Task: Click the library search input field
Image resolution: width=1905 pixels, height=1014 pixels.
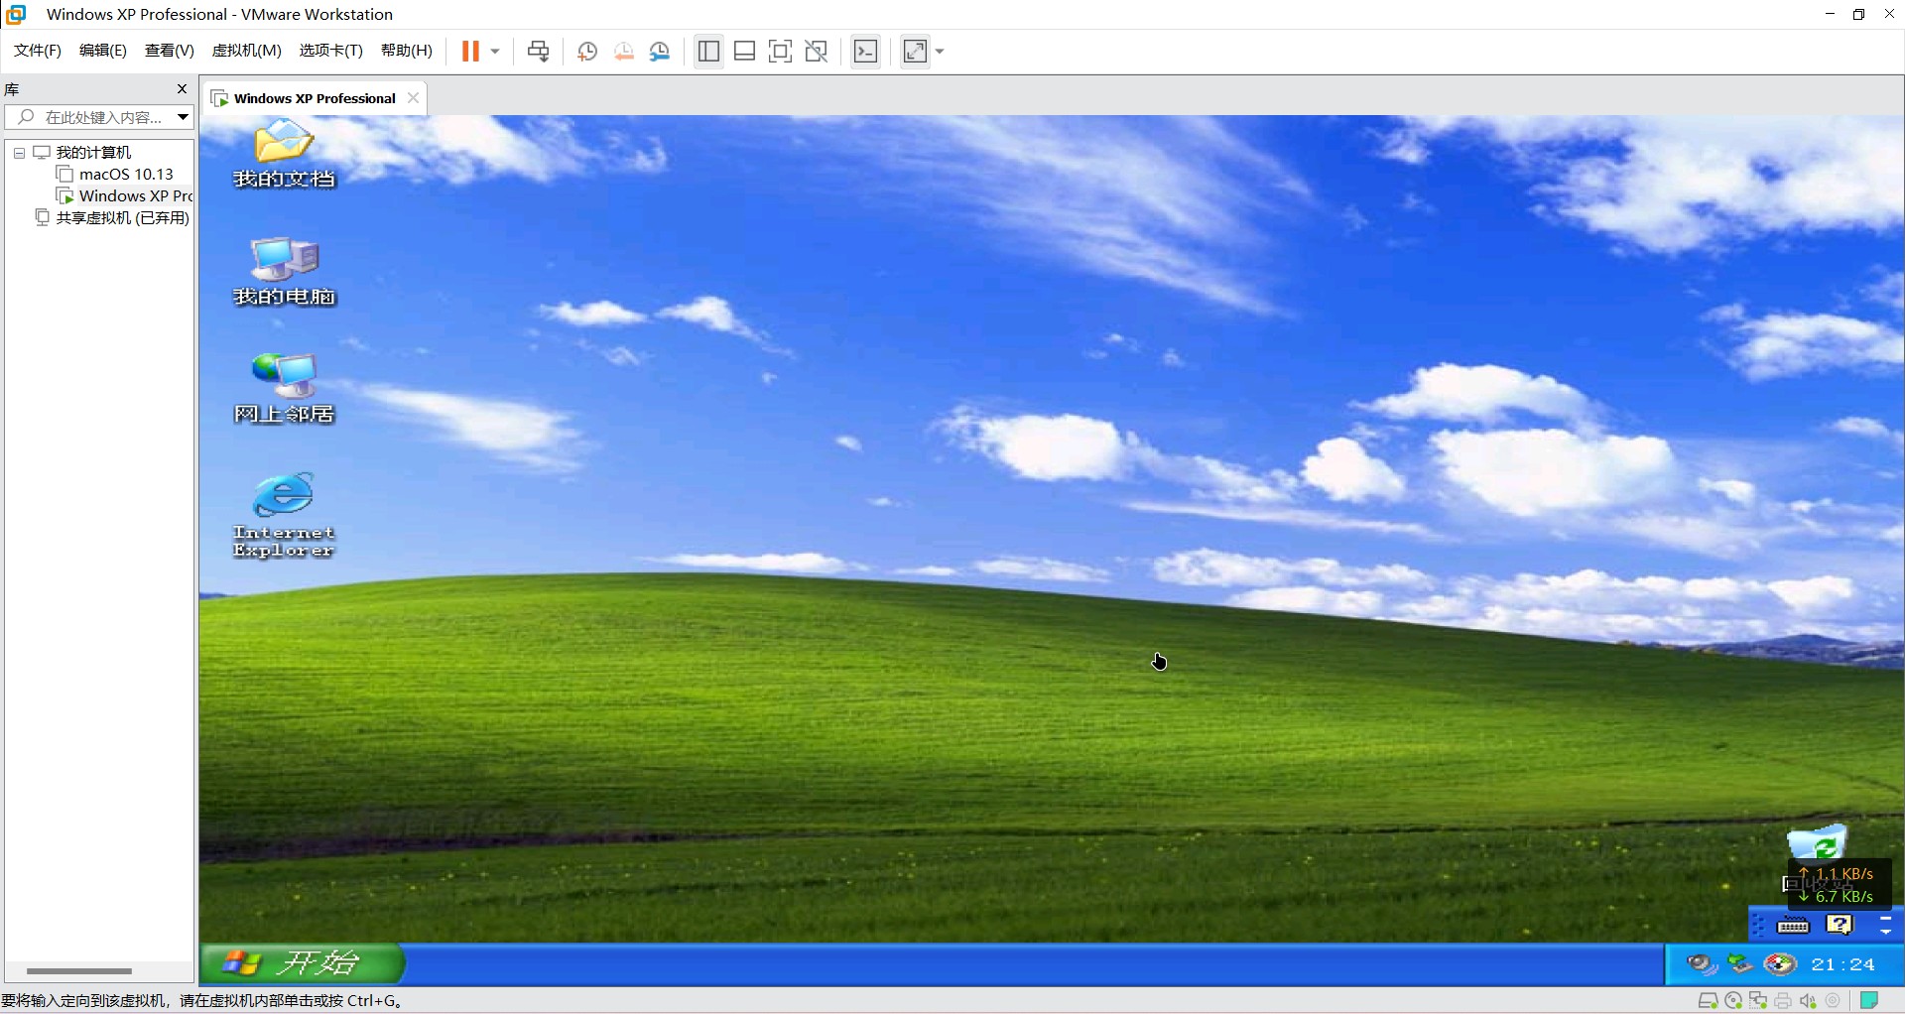Action: 97,117
